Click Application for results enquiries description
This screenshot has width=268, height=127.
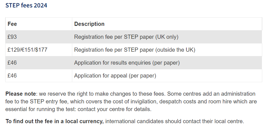[127, 63]
